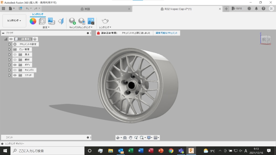Click the Orbit navigation tool

pos(118,138)
